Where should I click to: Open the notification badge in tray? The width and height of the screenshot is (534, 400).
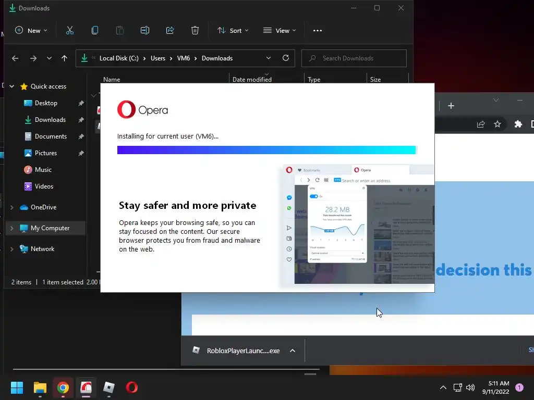tap(519, 387)
